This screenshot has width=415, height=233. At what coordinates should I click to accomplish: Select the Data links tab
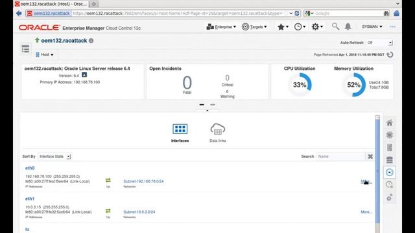[x=218, y=133]
